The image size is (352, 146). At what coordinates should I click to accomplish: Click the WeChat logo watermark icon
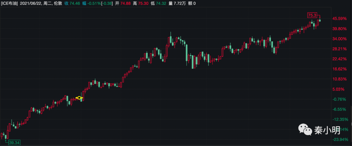pos(304,130)
